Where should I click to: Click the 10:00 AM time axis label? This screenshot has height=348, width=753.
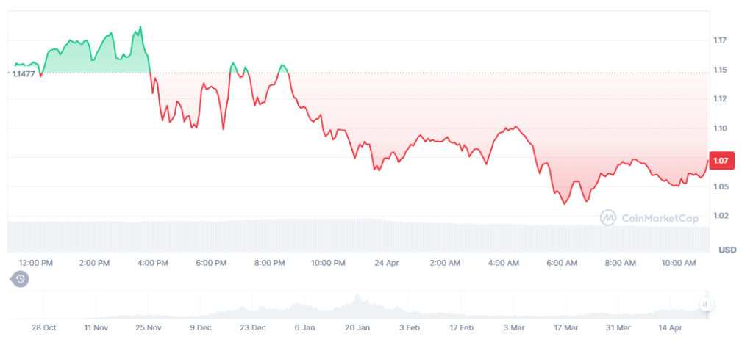[679, 263]
